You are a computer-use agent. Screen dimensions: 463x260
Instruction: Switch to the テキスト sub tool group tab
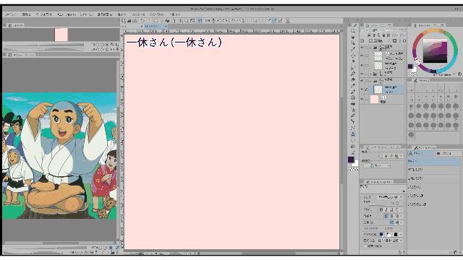[x=421, y=153]
